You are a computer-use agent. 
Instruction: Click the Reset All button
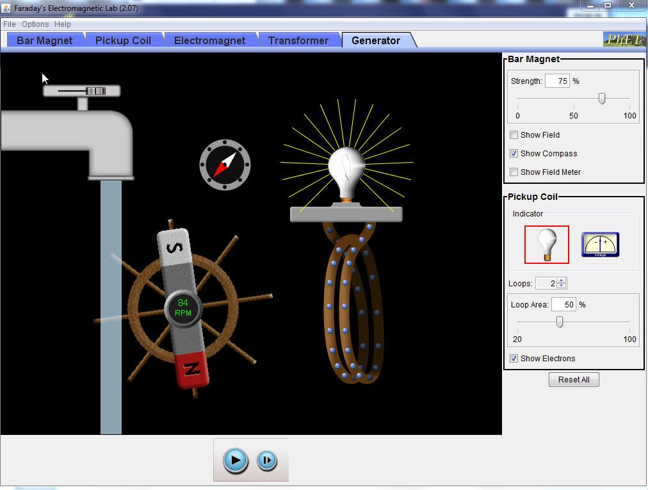coord(574,380)
